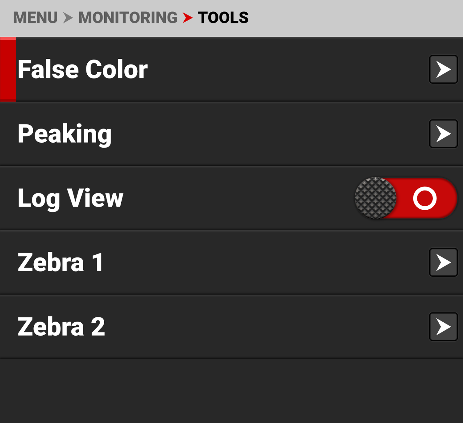Click blank header space right of TOOLS

tap(355, 18)
